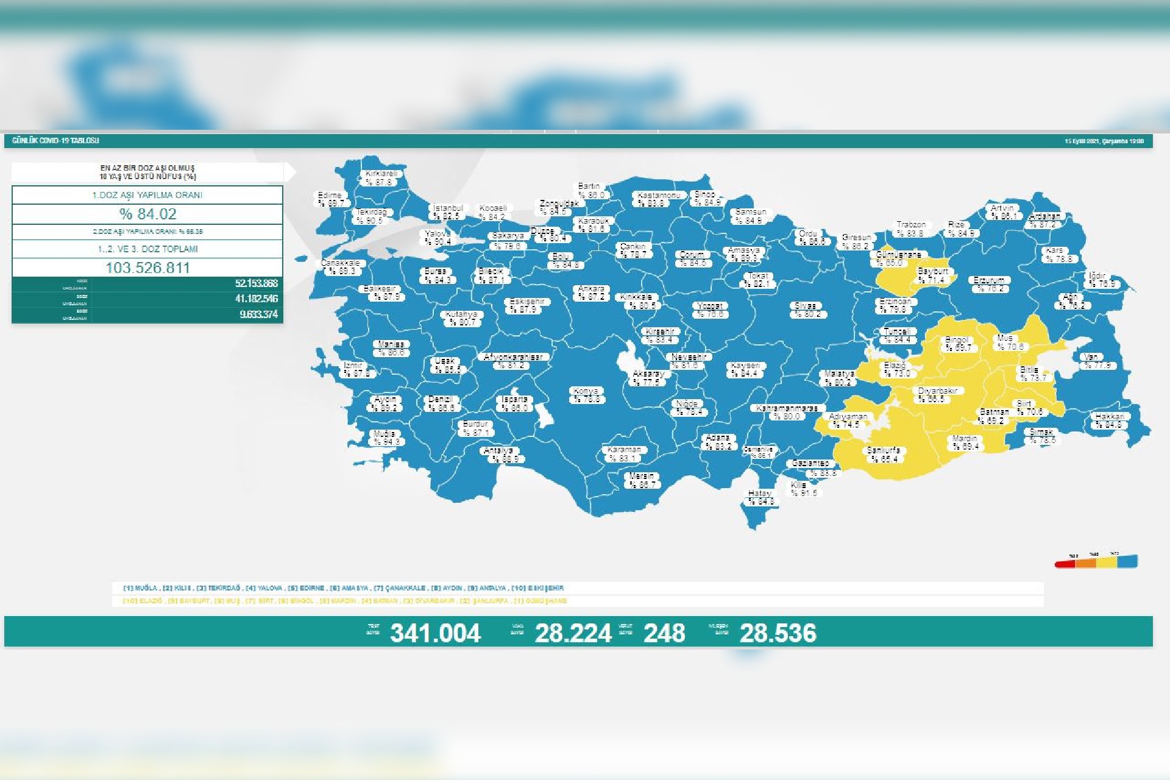Viewport: 1170px width, 780px height.
Task: Select the Kayseri % 84.4 label
Action: coord(745,369)
